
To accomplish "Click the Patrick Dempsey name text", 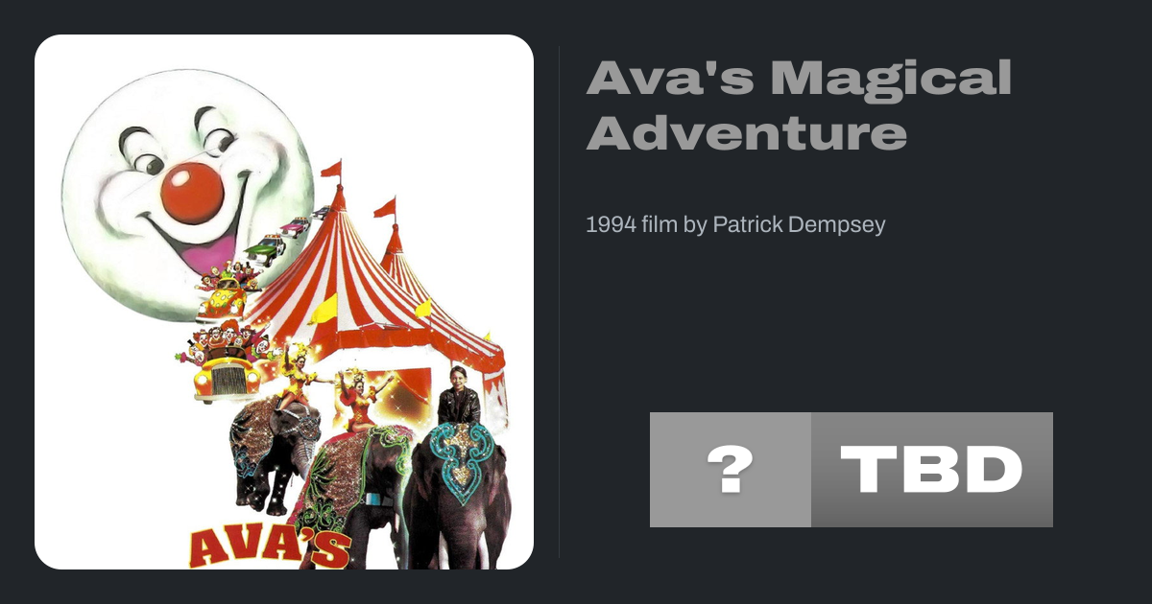I will click(799, 225).
